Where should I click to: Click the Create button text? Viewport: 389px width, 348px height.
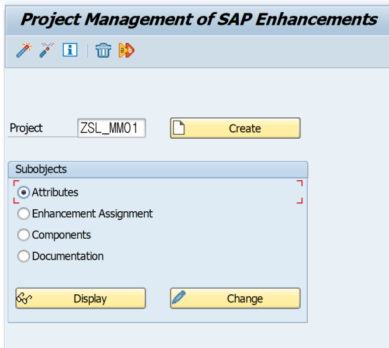coord(245,129)
